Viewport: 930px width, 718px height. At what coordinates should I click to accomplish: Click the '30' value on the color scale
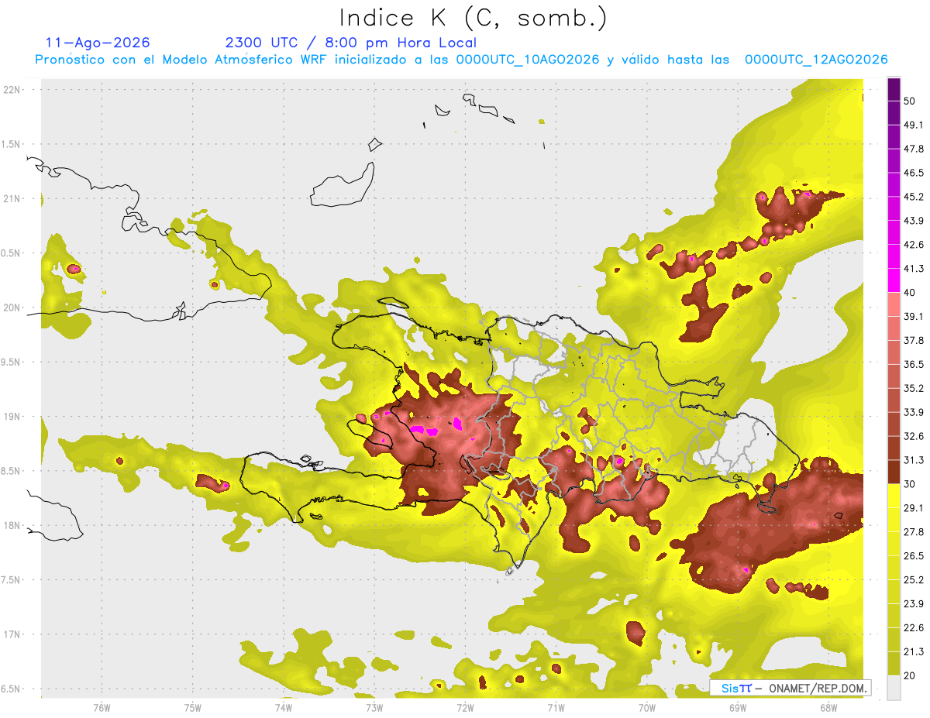coord(910,484)
